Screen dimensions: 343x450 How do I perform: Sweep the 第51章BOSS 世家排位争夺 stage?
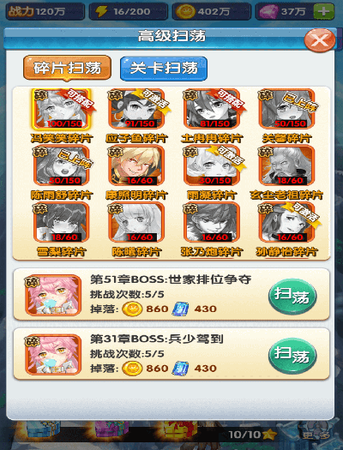(292, 296)
